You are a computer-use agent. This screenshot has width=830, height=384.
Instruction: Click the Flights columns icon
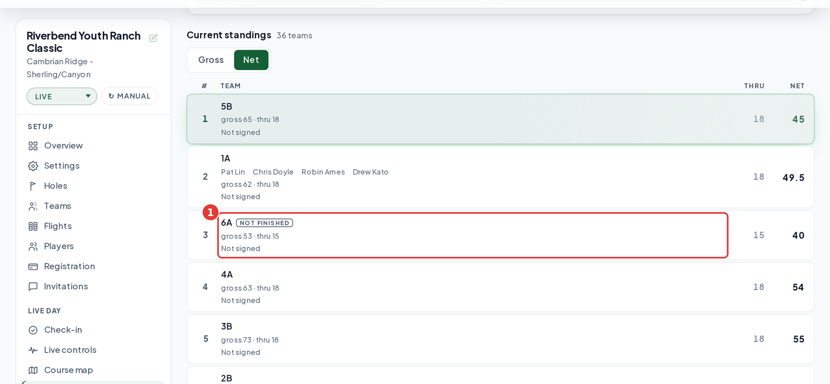click(33, 226)
